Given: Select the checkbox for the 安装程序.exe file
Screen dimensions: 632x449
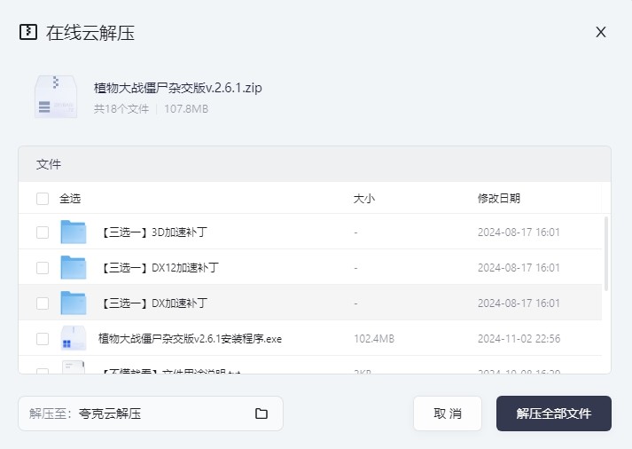Looking at the screenshot, I should pyautogui.click(x=43, y=339).
